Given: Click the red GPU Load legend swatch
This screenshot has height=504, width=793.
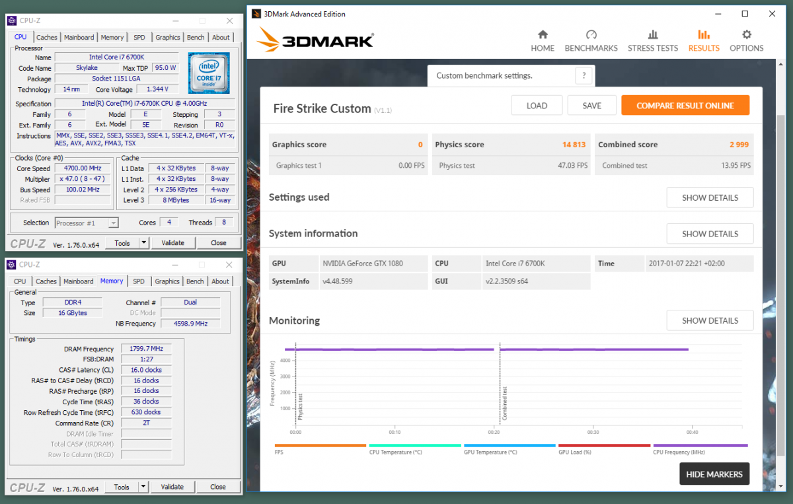Looking at the screenshot, I should (x=604, y=446).
